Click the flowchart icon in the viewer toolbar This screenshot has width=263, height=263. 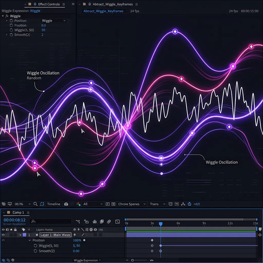coord(183,204)
